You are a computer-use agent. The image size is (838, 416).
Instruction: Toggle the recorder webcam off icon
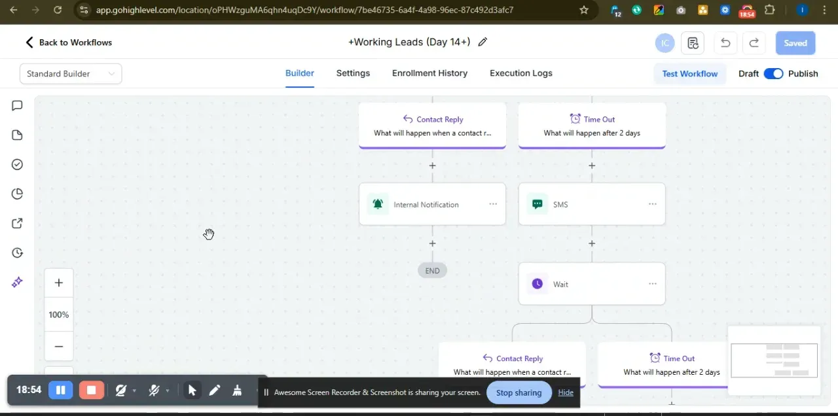[x=120, y=390]
